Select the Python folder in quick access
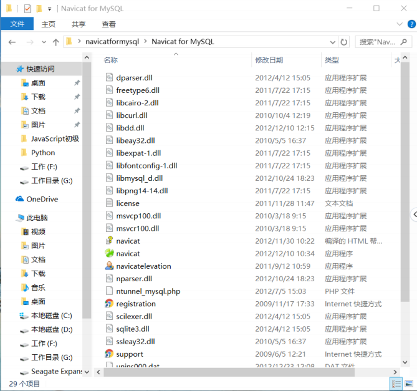 pyautogui.click(x=38, y=153)
